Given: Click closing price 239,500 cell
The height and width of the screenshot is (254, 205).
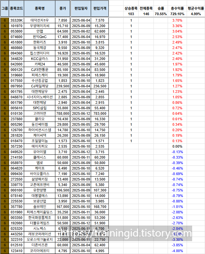Looking at the screenshot, I should (x=63, y=86).
